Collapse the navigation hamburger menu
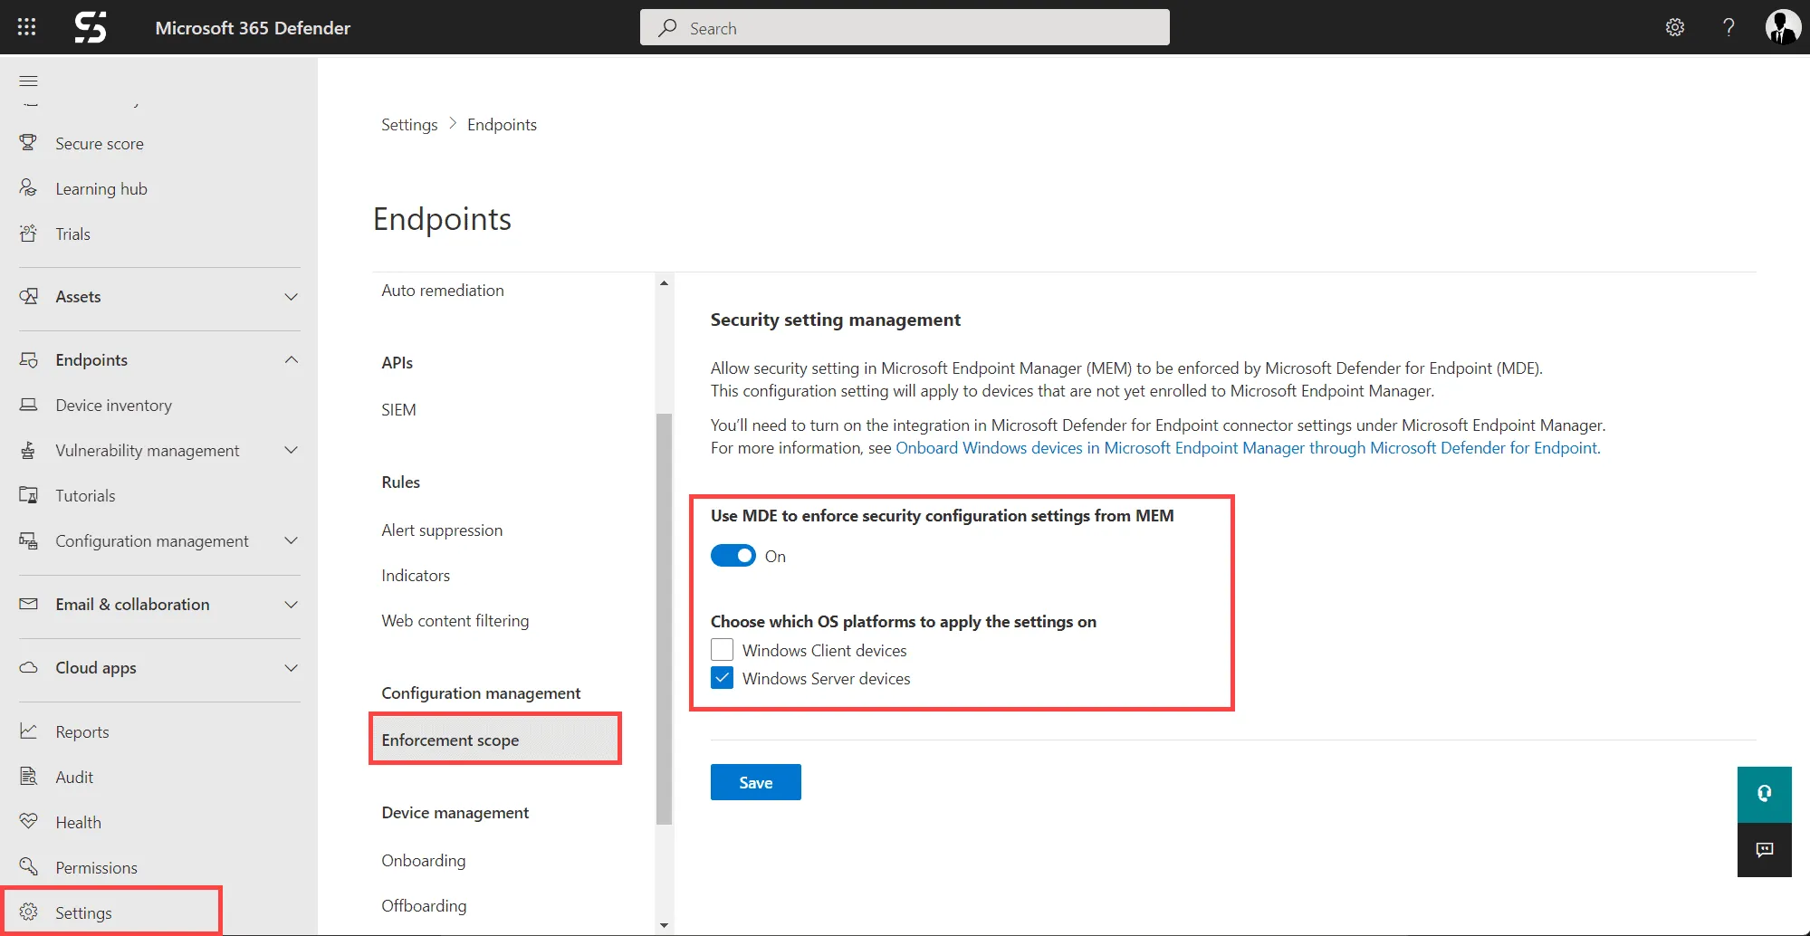Viewport: 1810px width, 936px height. pos(29,81)
